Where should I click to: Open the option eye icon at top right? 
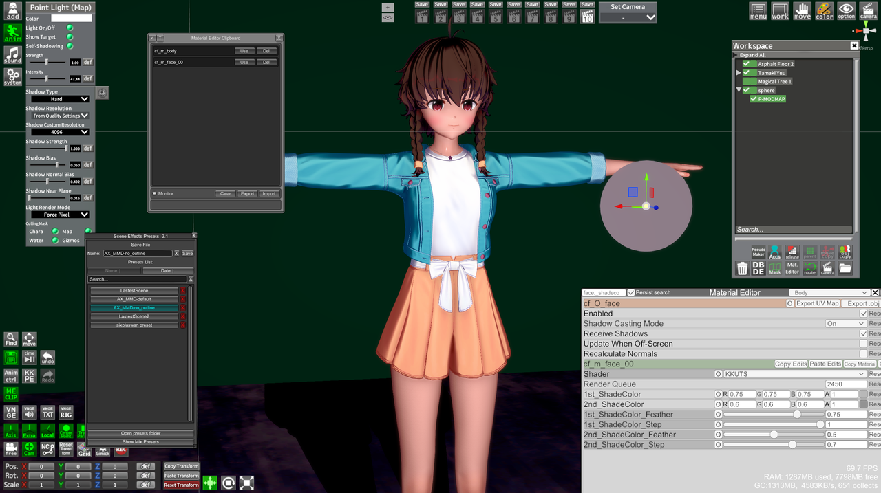[x=846, y=11]
